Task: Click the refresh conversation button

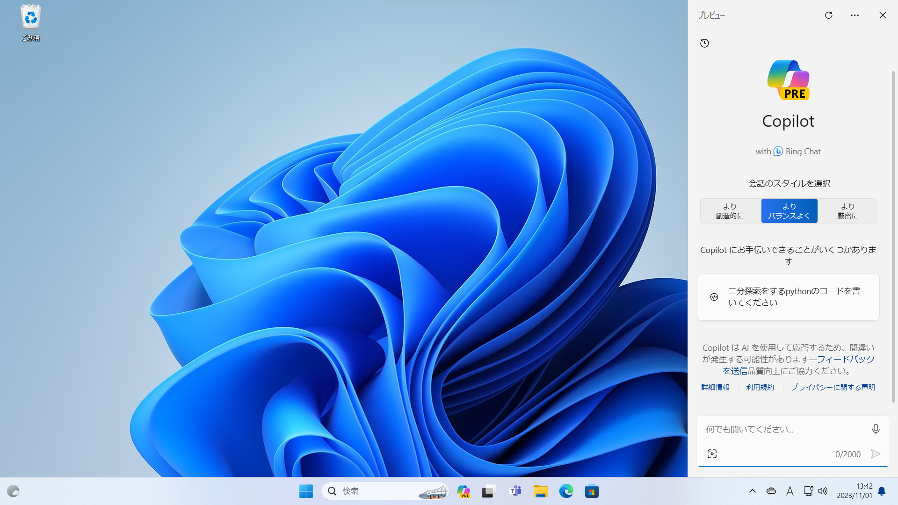Action: [x=828, y=15]
